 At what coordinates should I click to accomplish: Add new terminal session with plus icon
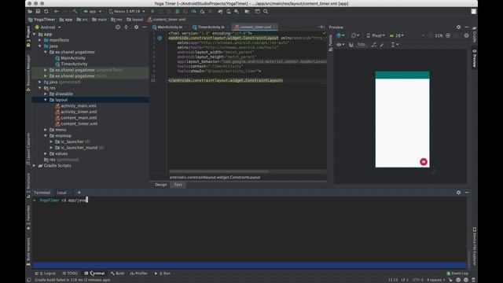coord(79,193)
